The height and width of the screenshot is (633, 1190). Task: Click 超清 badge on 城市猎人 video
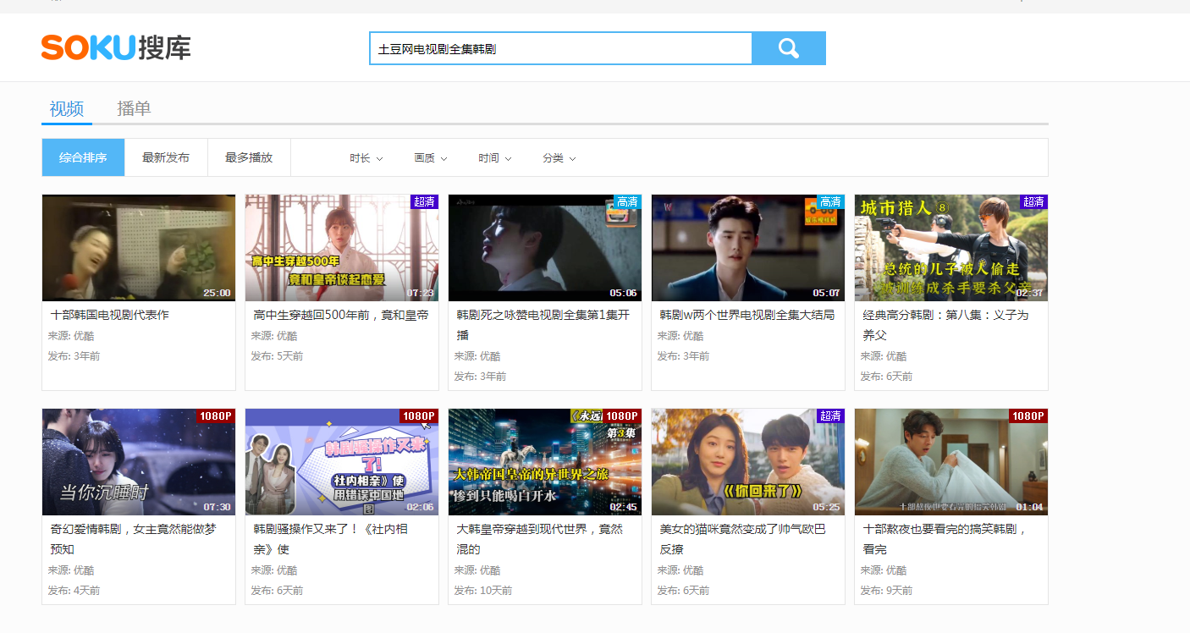(x=1033, y=201)
